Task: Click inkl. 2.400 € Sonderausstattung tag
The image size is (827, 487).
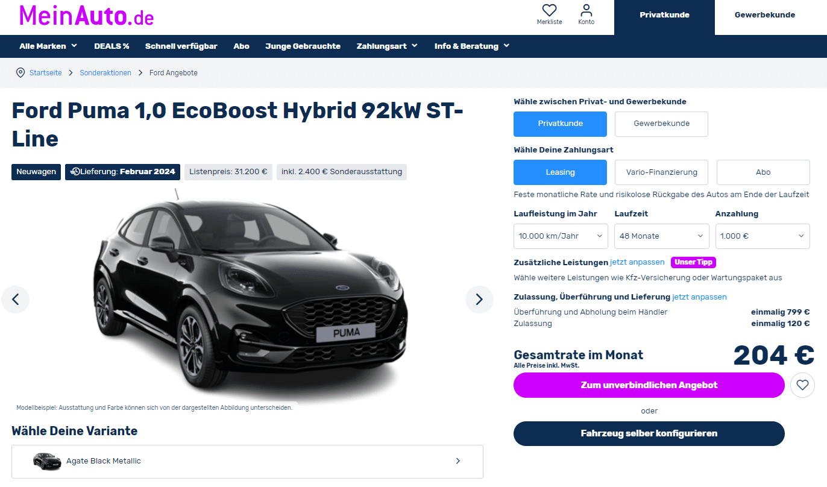Action: pos(342,172)
